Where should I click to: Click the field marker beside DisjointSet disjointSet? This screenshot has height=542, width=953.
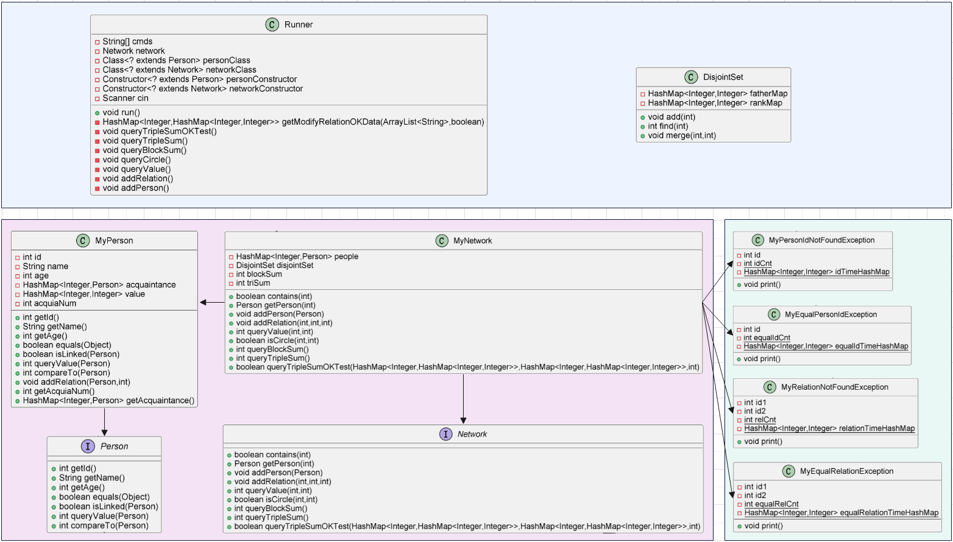tap(231, 266)
